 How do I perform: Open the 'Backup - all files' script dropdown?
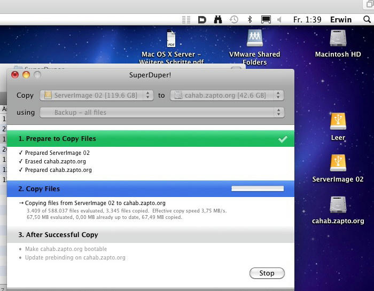click(162, 113)
